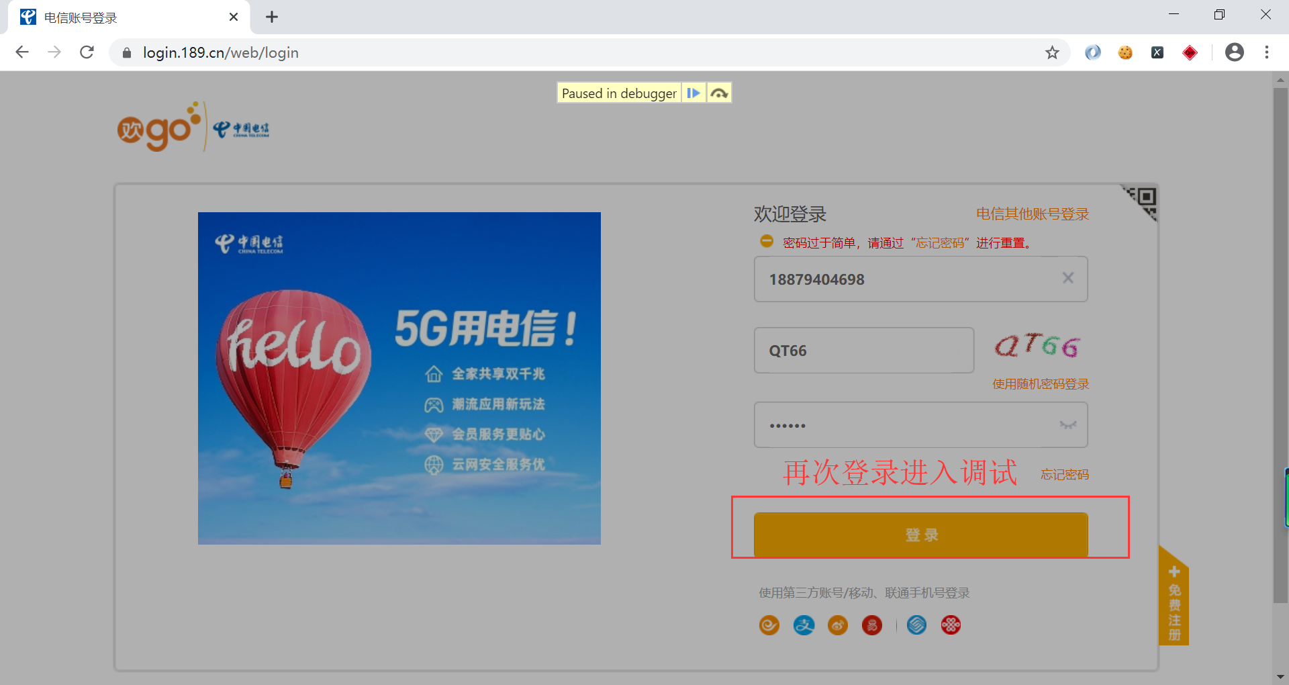The width and height of the screenshot is (1289, 685).
Task: Click the 欢go logo
Action: coord(159,127)
